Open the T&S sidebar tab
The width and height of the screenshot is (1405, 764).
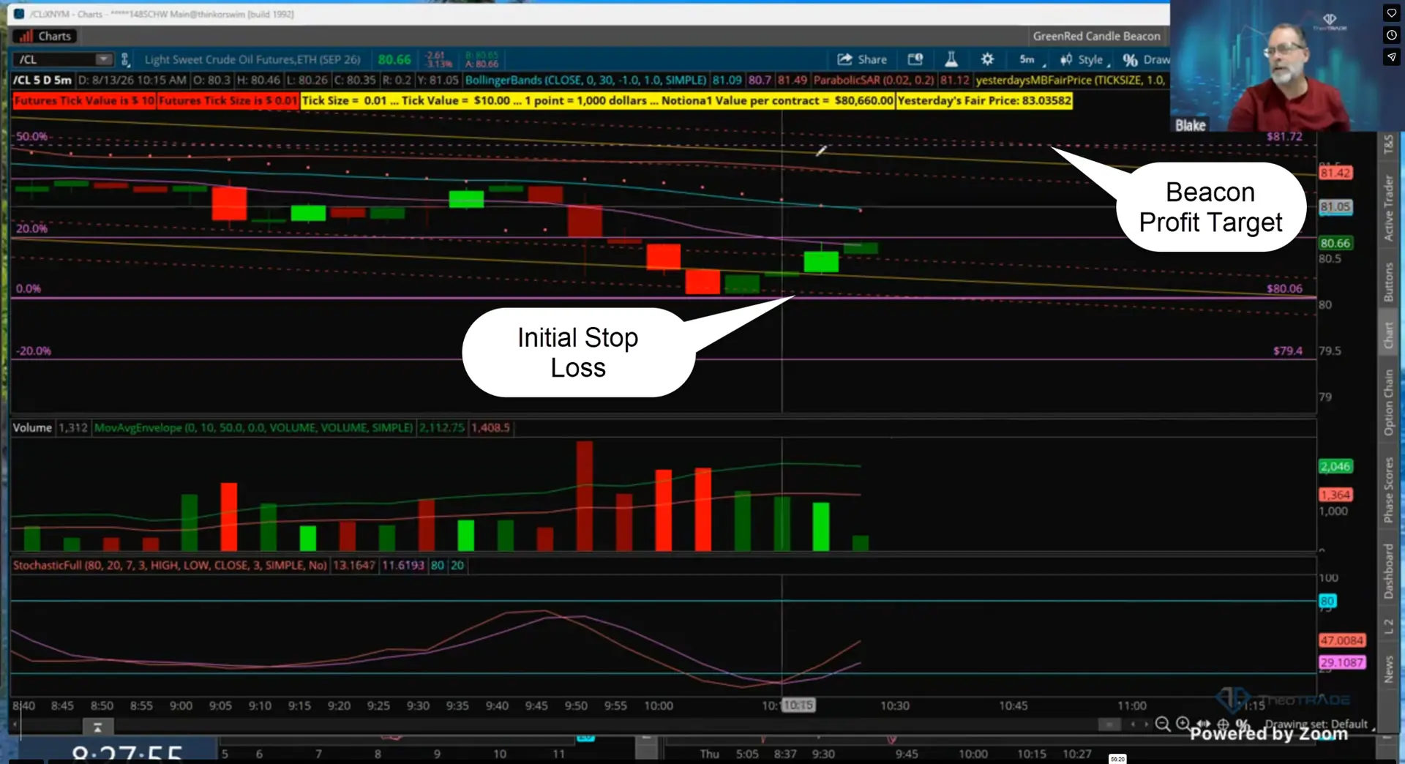click(1388, 144)
